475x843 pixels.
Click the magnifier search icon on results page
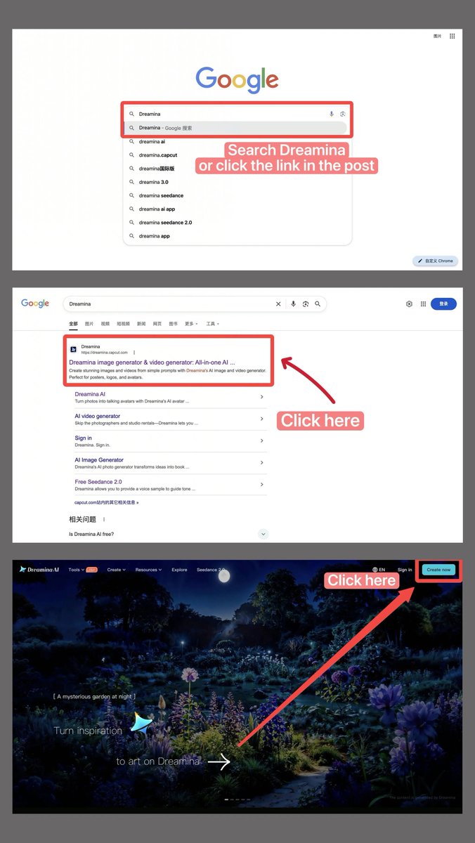(318, 304)
